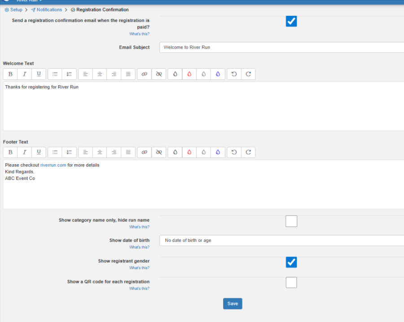Enable Show a QR code checkbox

pyautogui.click(x=291, y=283)
